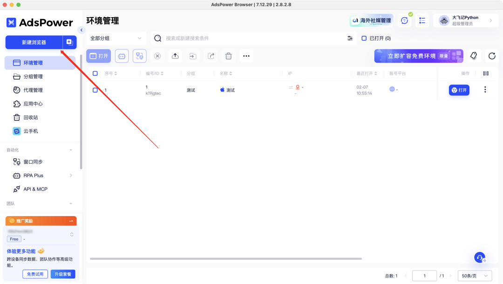
Task: Click the proxy location icon in the IP column
Action: (298, 87)
